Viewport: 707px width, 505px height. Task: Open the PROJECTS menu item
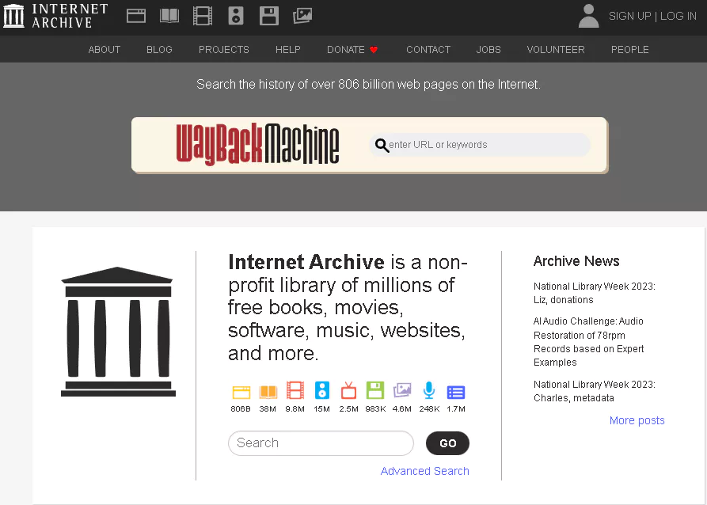223,50
